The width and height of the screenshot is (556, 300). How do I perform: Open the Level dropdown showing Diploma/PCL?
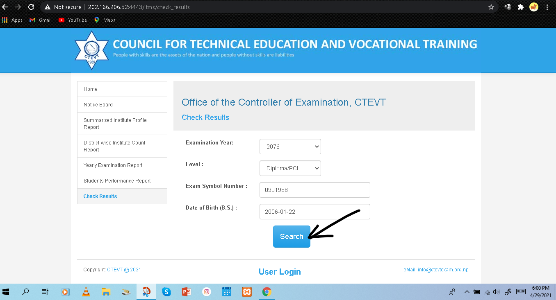click(x=290, y=168)
